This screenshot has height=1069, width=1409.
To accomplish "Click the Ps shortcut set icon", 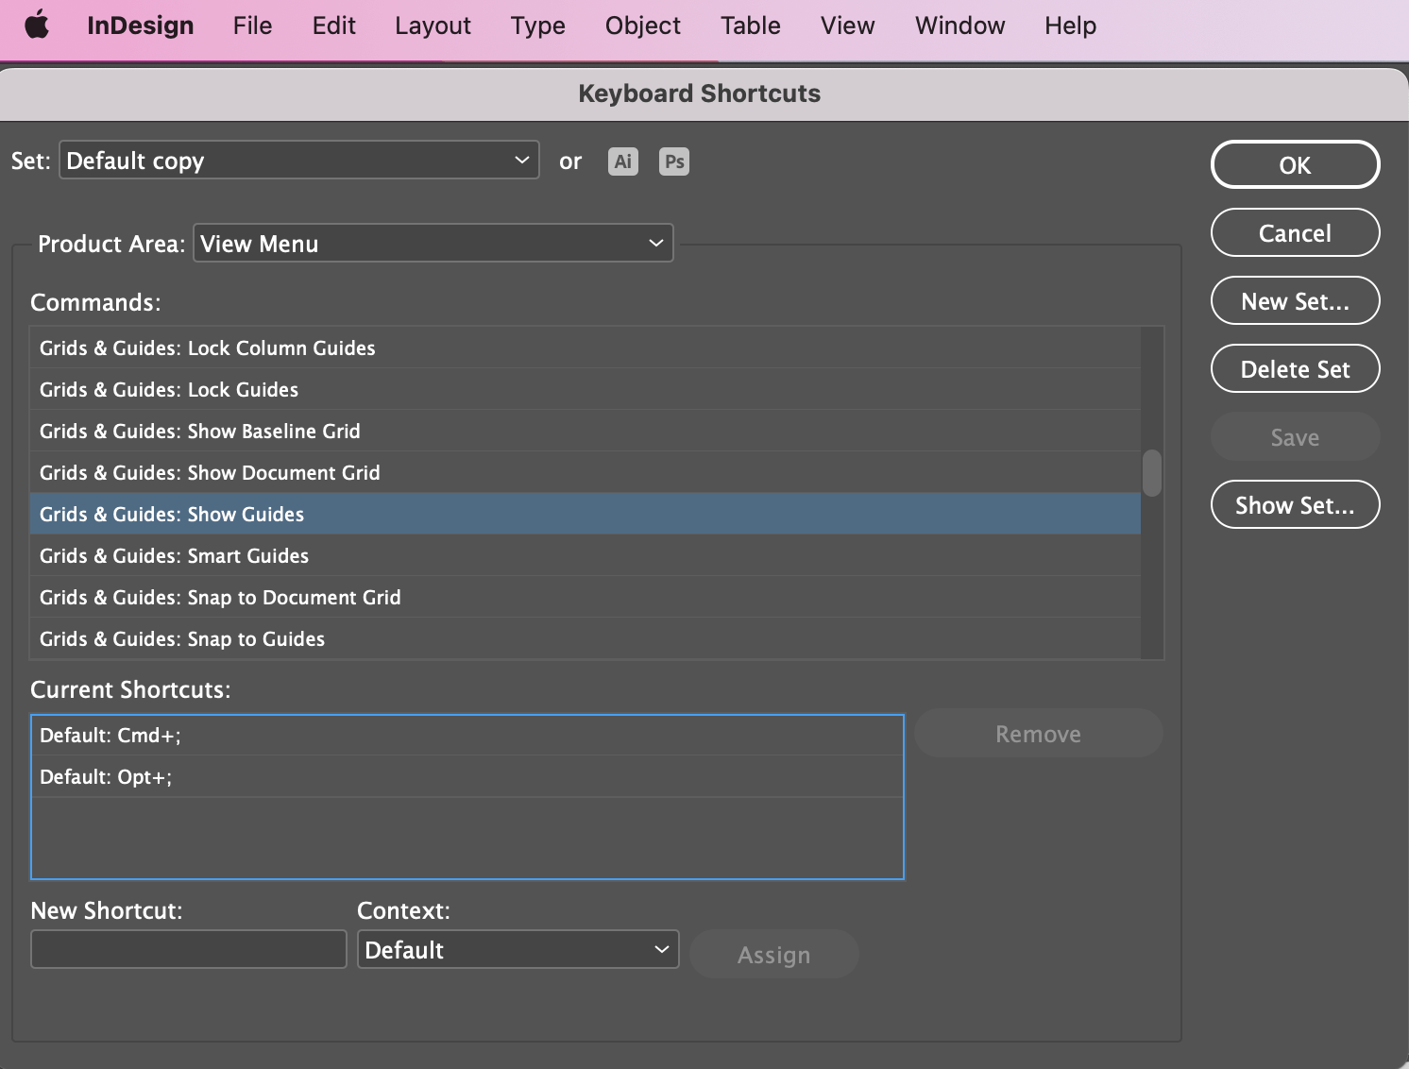I will (x=673, y=161).
